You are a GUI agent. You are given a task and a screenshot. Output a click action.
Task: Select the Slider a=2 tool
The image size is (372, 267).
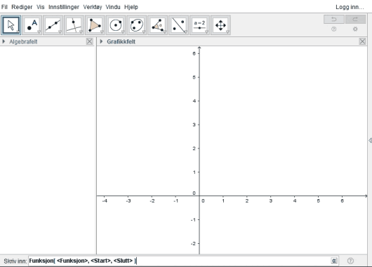tap(199, 25)
